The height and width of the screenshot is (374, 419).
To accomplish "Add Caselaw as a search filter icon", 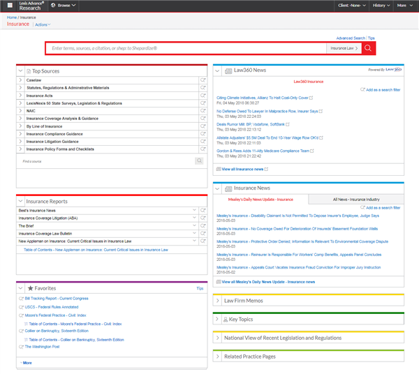I will (x=203, y=80).
